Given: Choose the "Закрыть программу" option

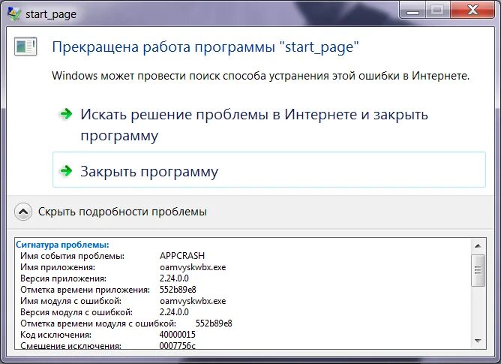Looking at the screenshot, I should (x=269, y=170).
